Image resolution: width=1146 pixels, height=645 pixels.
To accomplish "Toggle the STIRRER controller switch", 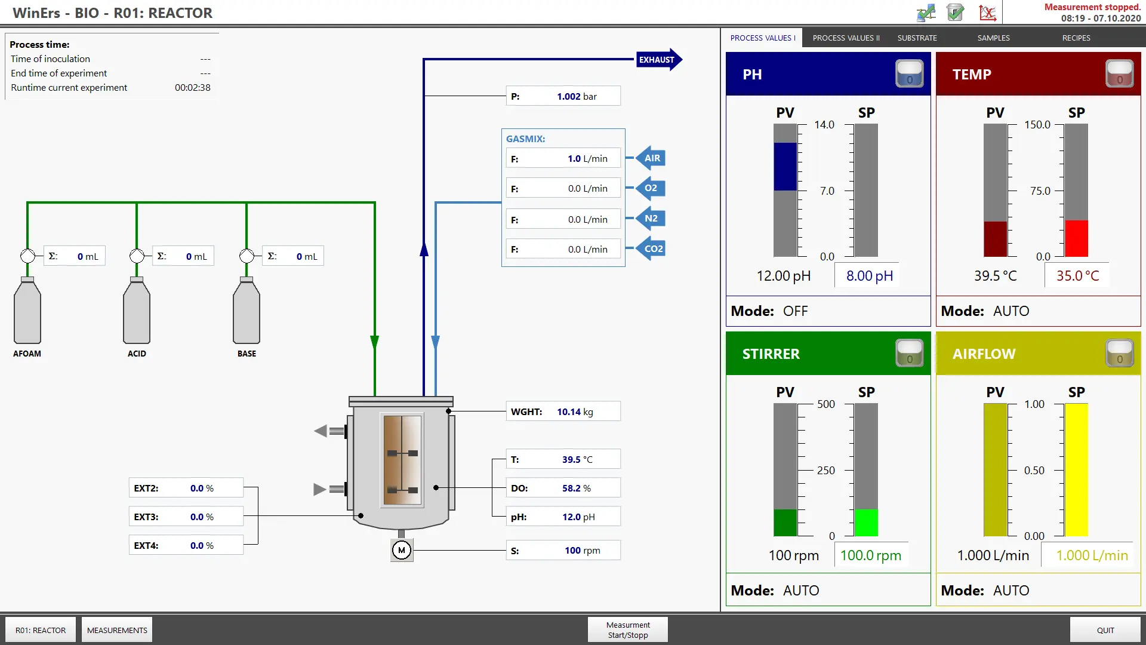I will (x=909, y=354).
